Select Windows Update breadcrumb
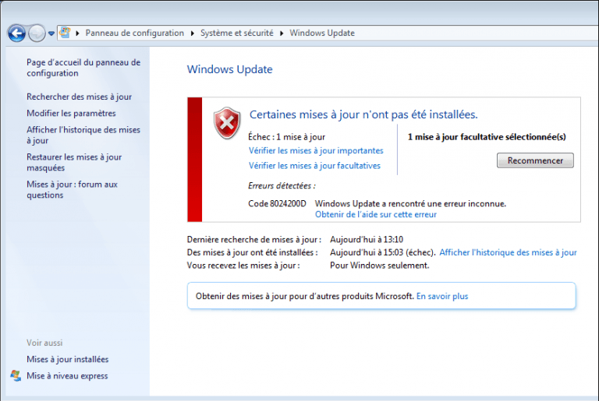This screenshot has width=599, height=401. (x=322, y=33)
